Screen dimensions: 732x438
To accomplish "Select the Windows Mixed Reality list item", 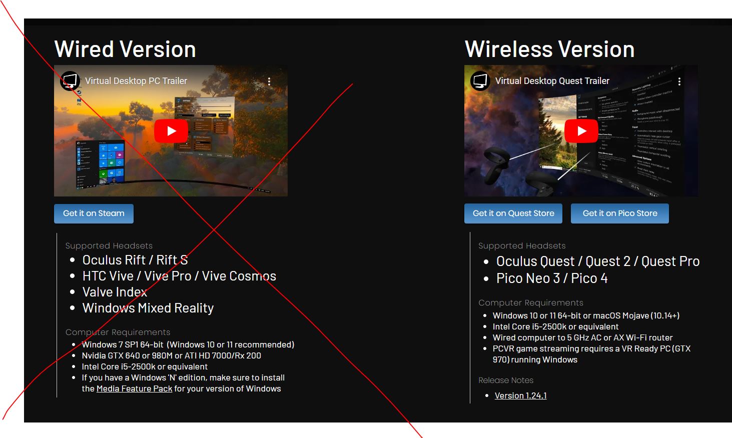I will click(x=148, y=308).
